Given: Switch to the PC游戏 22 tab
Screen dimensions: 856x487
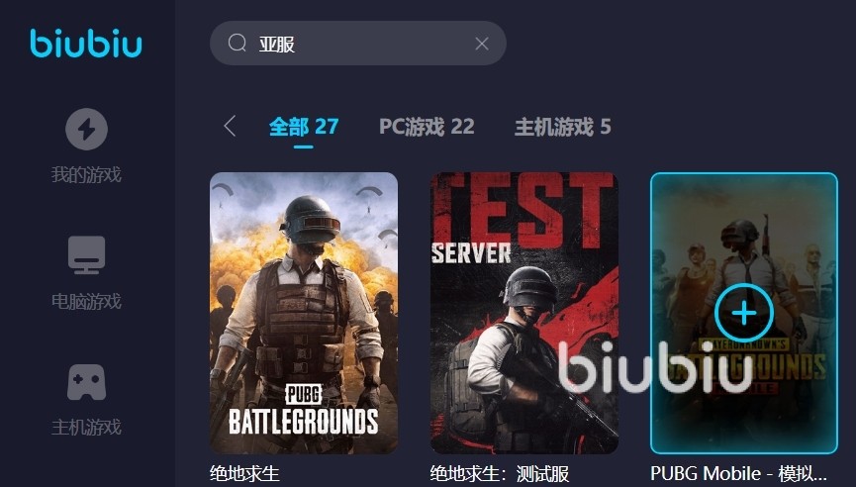Looking at the screenshot, I should pos(427,127).
